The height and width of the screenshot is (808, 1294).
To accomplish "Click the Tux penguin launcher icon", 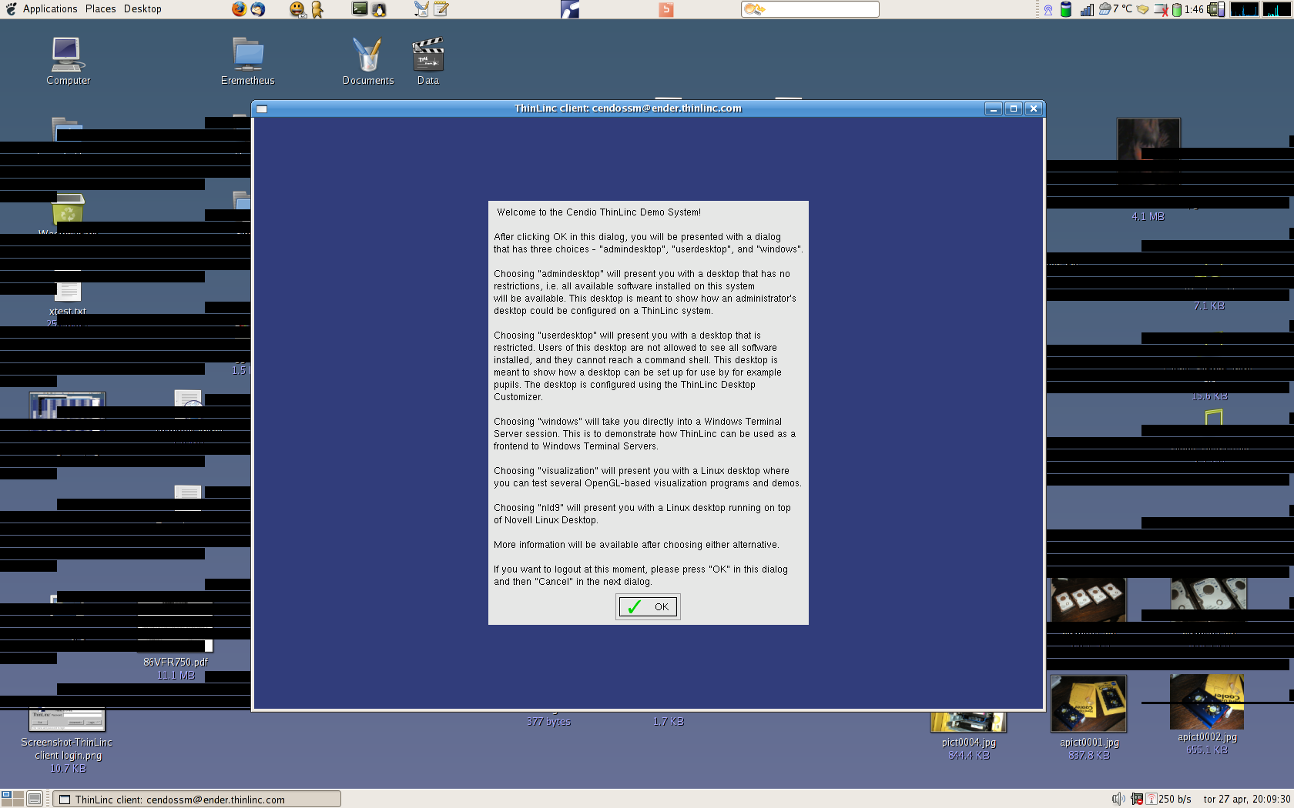I will point(379,9).
